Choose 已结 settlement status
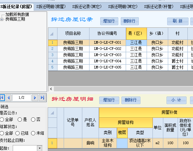 click(17, 133)
